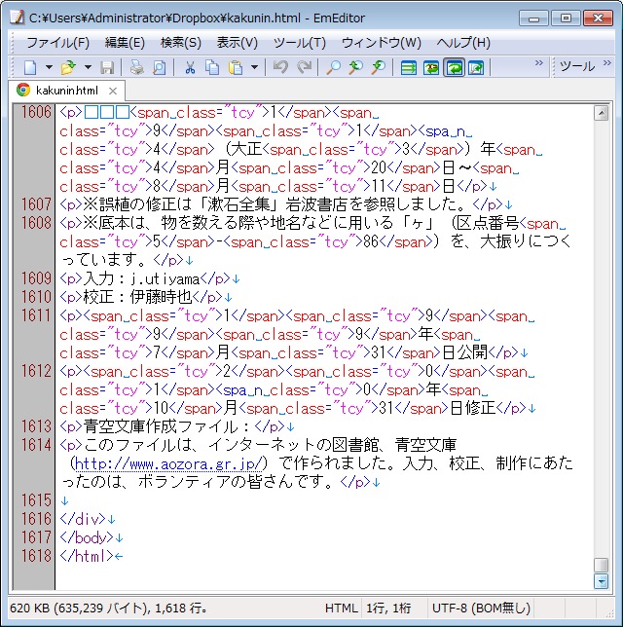
Task: Click the vertical scrollbar thumb
Action: tap(601, 565)
